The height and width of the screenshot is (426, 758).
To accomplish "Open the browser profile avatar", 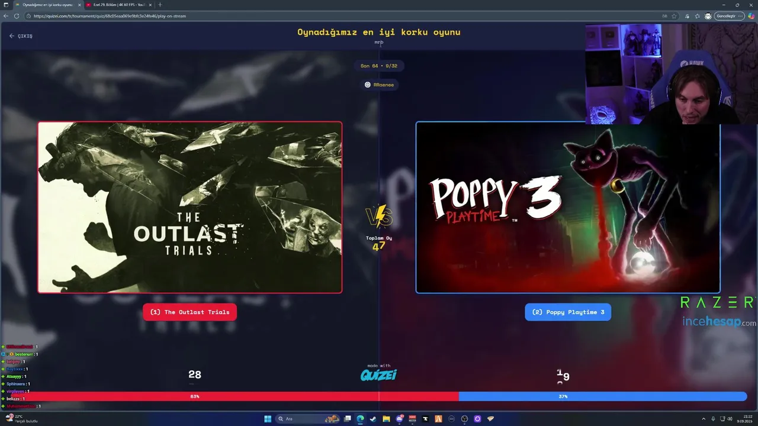I will click(708, 16).
